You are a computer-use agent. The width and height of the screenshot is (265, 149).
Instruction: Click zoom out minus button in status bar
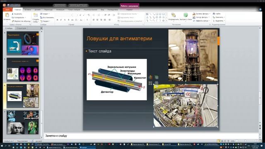pyautogui.click(x=237, y=141)
